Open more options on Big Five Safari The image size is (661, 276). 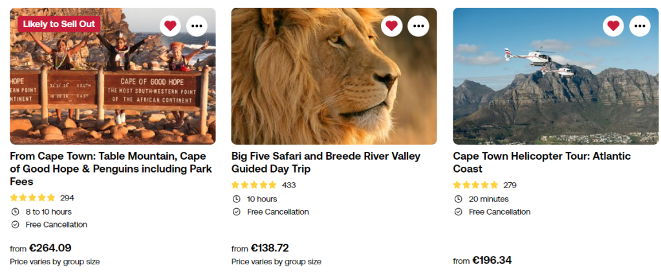[x=418, y=26]
